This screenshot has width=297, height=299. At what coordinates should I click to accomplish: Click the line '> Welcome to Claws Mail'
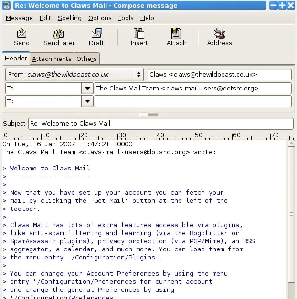46,169
